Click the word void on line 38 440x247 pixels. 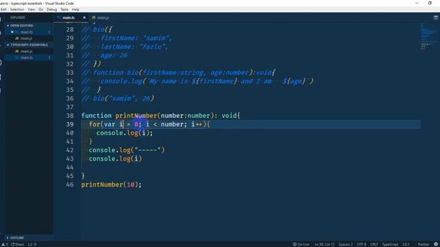pyautogui.click(x=229, y=116)
